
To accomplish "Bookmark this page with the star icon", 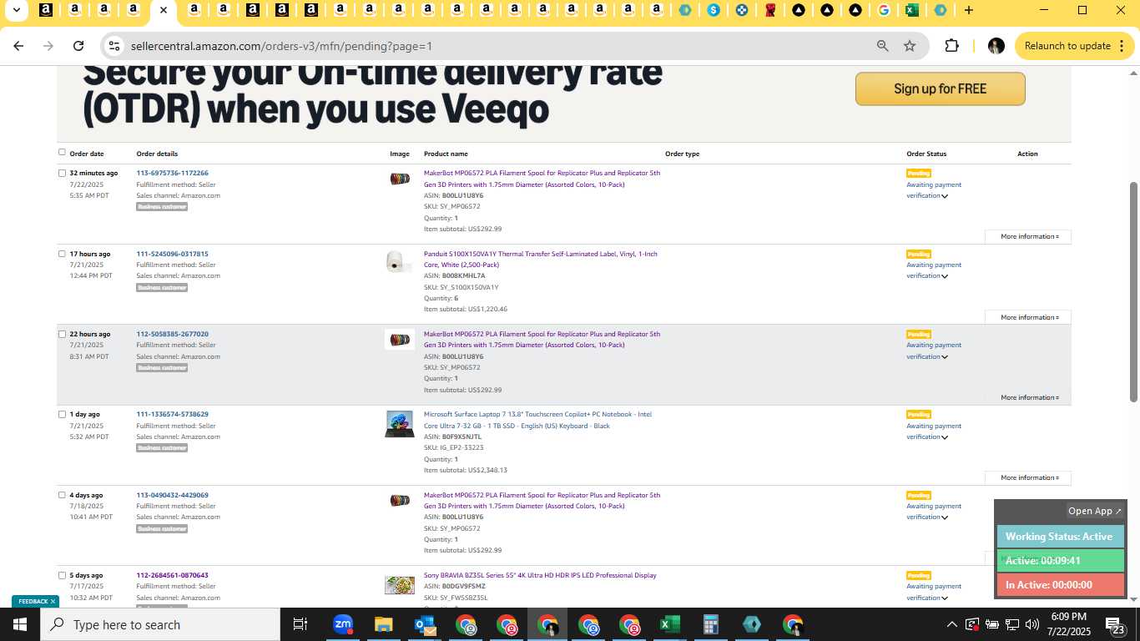I will point(910,46).
